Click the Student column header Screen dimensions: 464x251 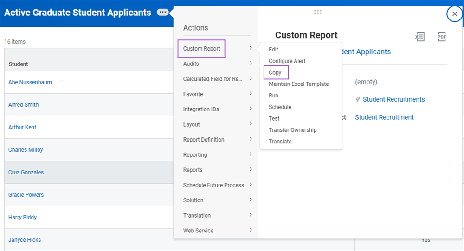(19, 64)
